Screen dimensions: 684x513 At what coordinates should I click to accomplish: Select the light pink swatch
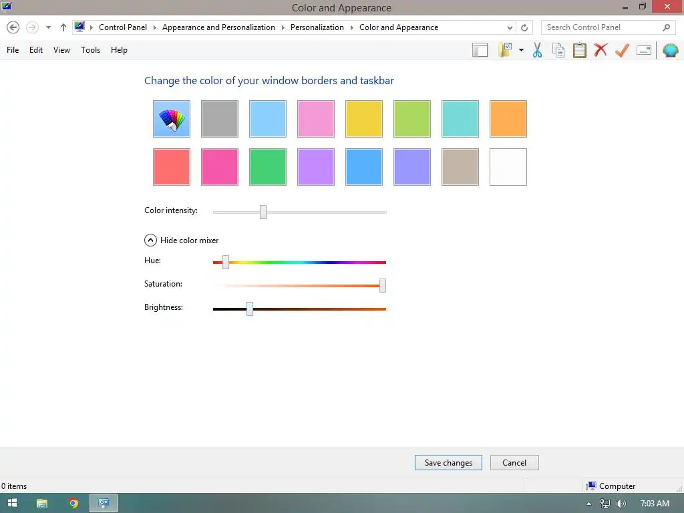(316, 119)
